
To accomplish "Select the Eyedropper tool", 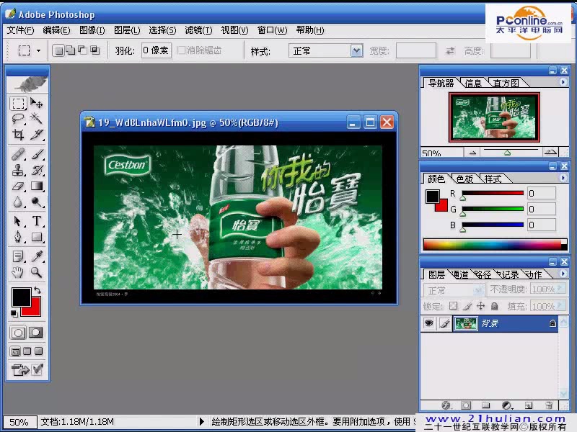I will pos(37,256).
